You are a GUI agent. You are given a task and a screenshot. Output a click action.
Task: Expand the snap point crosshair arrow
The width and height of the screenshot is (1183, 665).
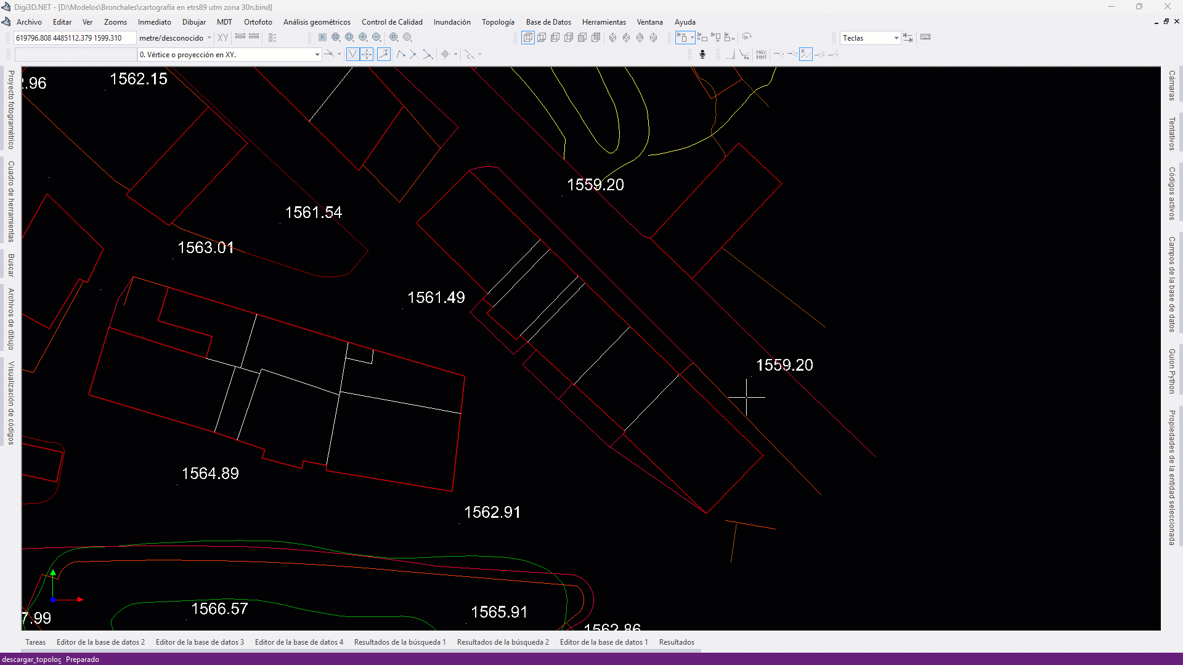tap(456, 54)
